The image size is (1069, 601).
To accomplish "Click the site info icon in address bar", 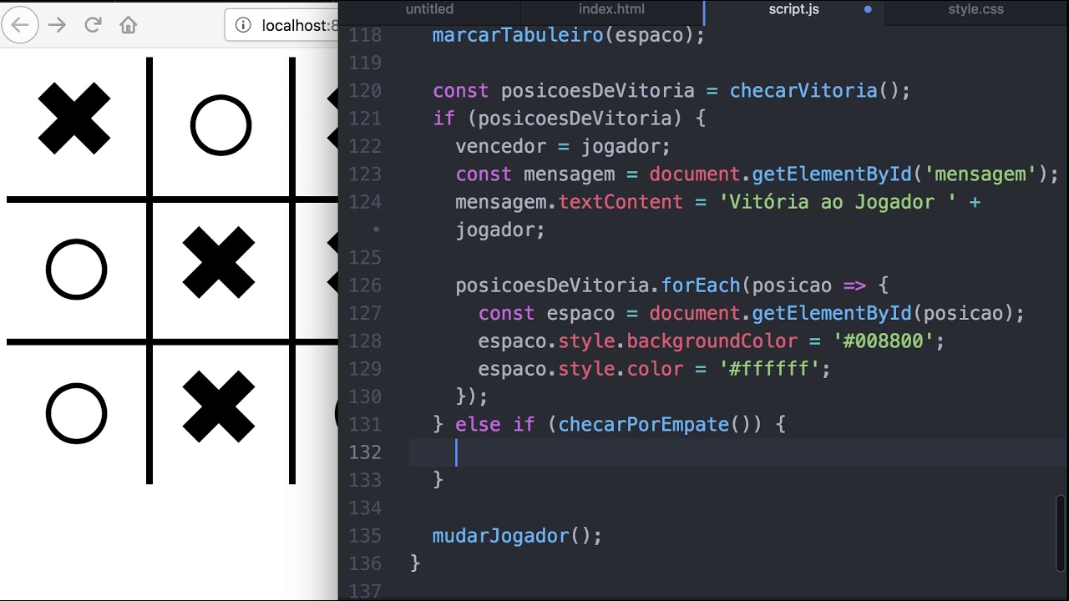I will pyautogui.click(x=243, y=25).
